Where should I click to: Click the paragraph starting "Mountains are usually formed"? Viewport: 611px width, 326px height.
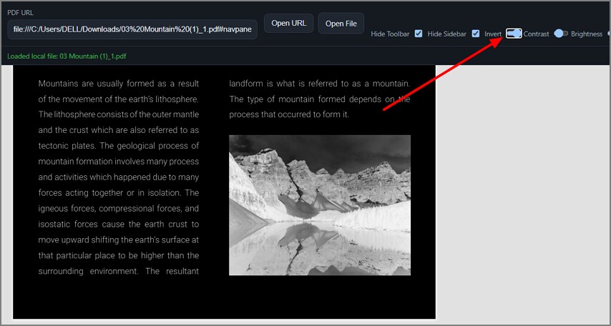[x=119, y=177]
